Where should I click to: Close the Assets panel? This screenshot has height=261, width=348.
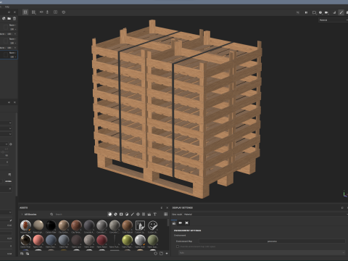point(167,208)
